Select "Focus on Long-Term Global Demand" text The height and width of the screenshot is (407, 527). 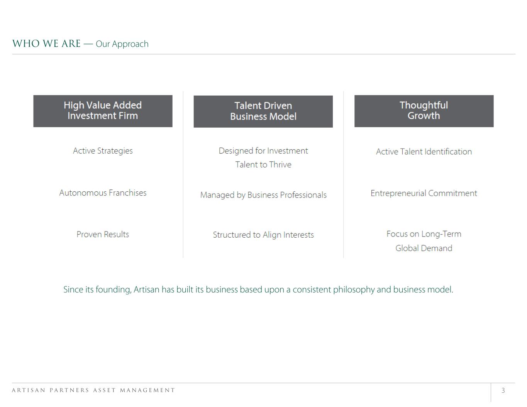pyautogui.click(x=424, y=241)
